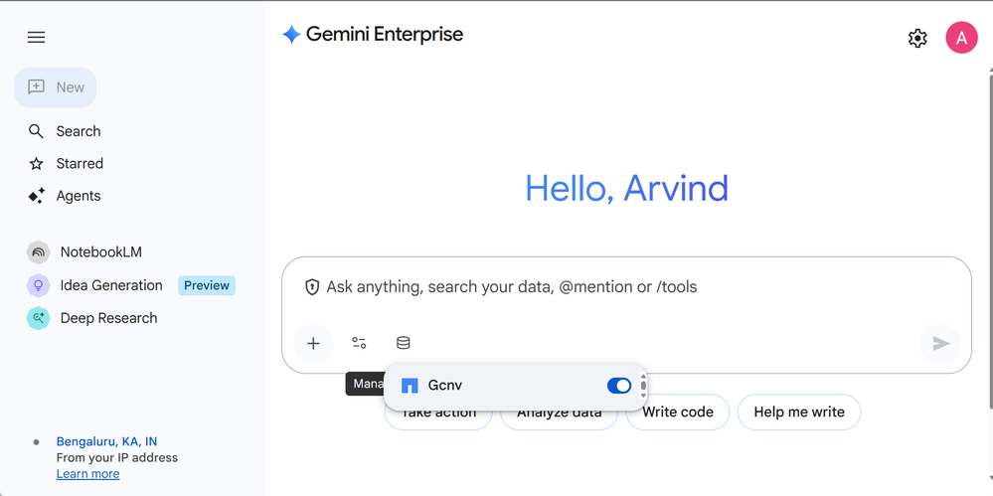Click the Gemini Enterprise sparkle logo
Screen dimensions: 993x496
pyautogui.click(x=291, y=35)
